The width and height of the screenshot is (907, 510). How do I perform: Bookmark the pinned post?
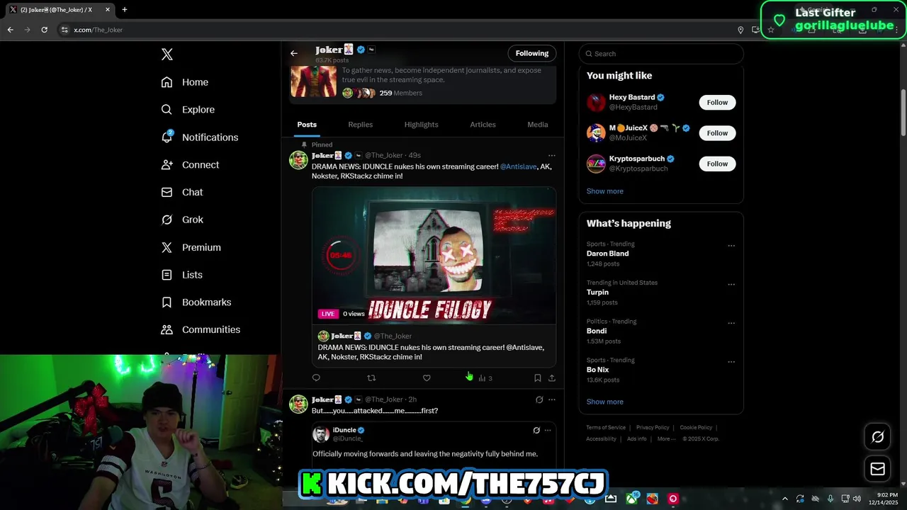click(538, 378)
